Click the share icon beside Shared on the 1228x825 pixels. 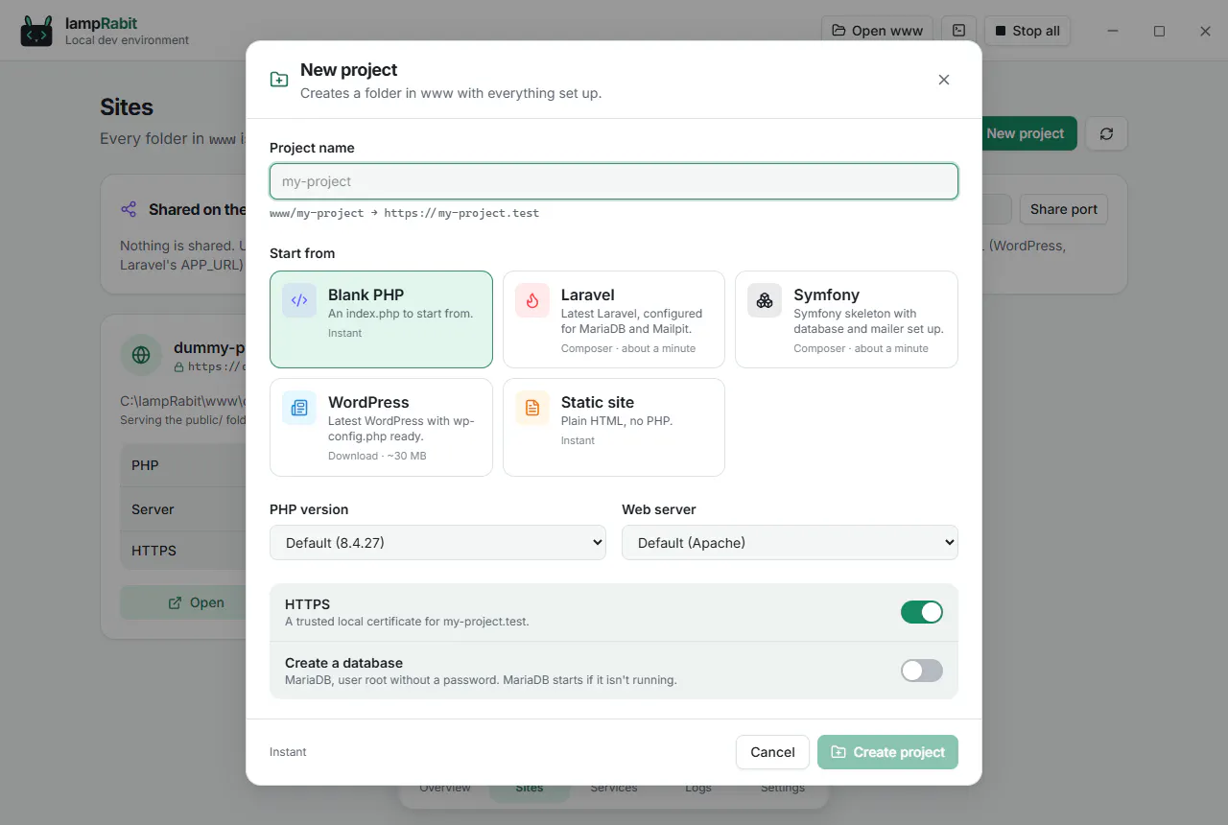tap(129, 209)
